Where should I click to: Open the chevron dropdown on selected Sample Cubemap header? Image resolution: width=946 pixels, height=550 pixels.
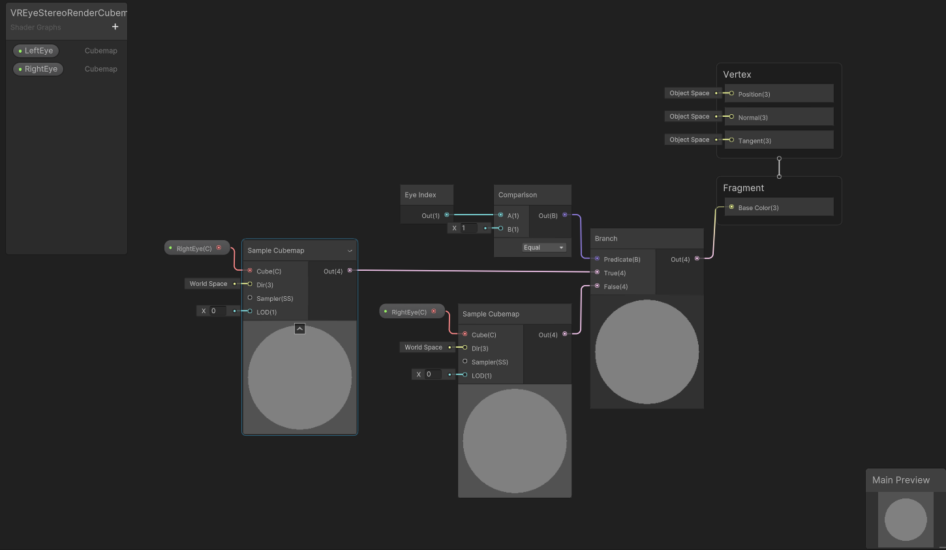(x=350, y=251)
